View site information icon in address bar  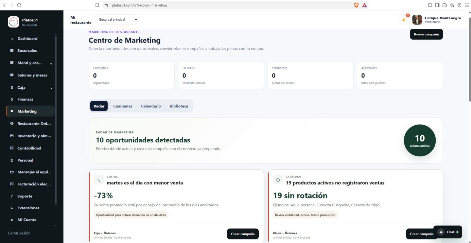click(106, 5)
